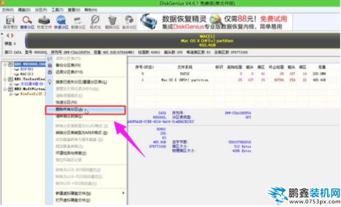This screenshot has width=341, height=207.
Task: Open the 帮助(H) menu
Action: [91, 10]
